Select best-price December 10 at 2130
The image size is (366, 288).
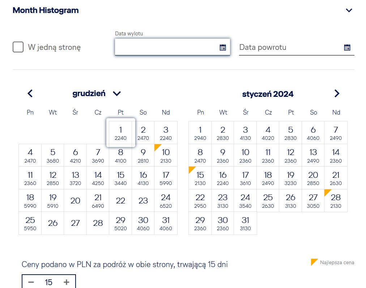click(x=166, y=155)
